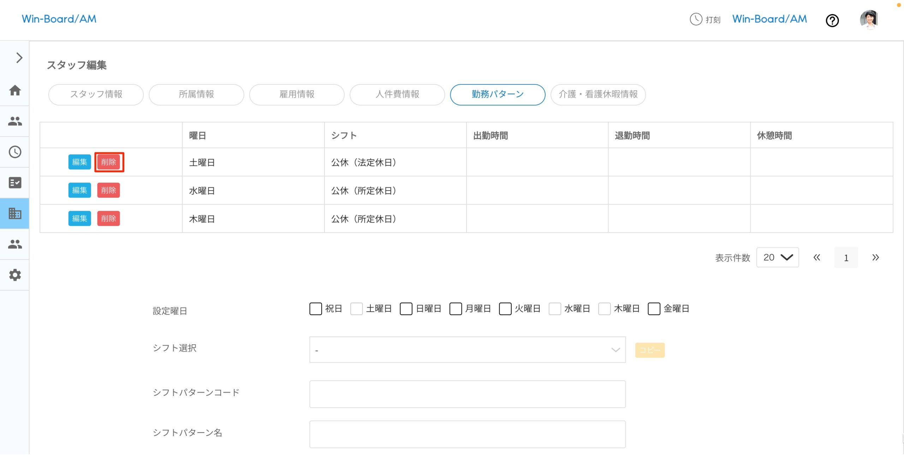Switch to the スタッフ情報 tab

(x=96, y=94)
